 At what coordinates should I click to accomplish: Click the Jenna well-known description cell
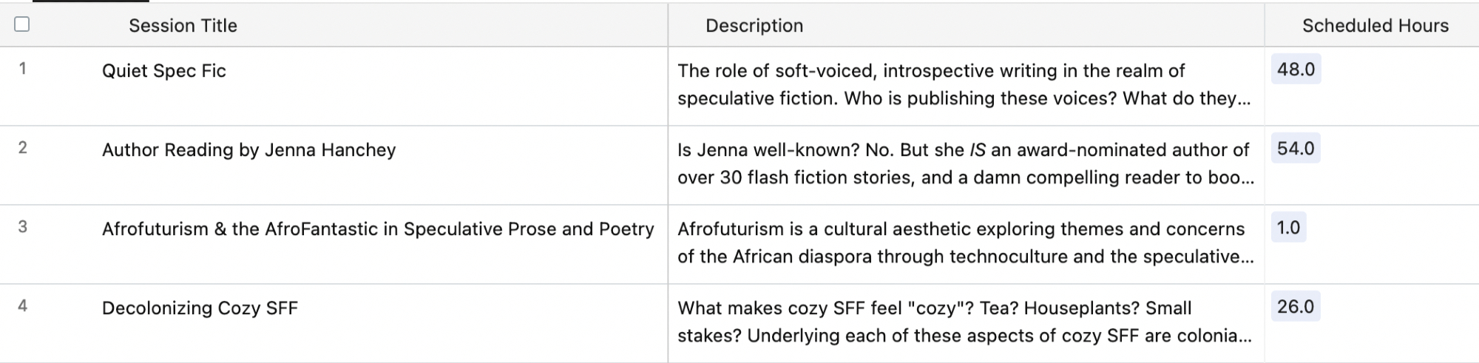(x=964, y=164)
